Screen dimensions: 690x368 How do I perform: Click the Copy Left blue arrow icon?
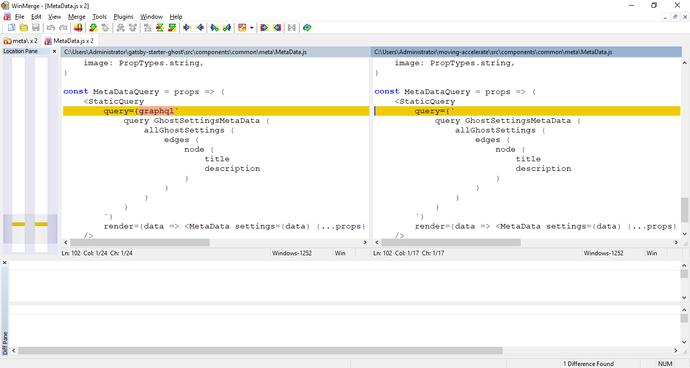click(200, 27)
